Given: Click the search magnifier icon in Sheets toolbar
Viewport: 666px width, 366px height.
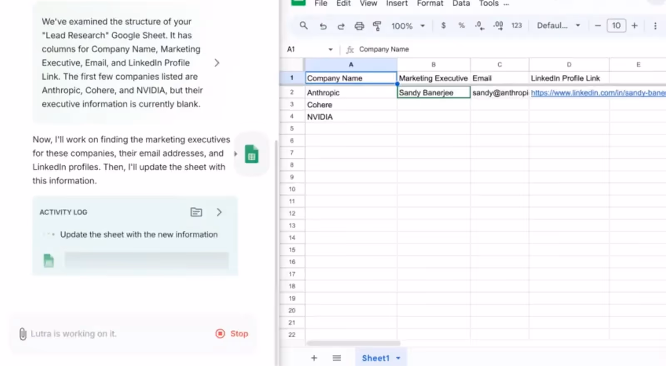Looking at the screenshot, I should (304, 26).
